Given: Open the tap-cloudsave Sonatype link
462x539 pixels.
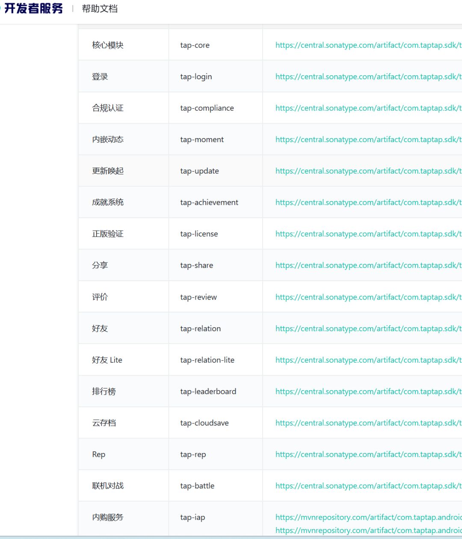Looking at the screenshot, I should tap(368, 423).
